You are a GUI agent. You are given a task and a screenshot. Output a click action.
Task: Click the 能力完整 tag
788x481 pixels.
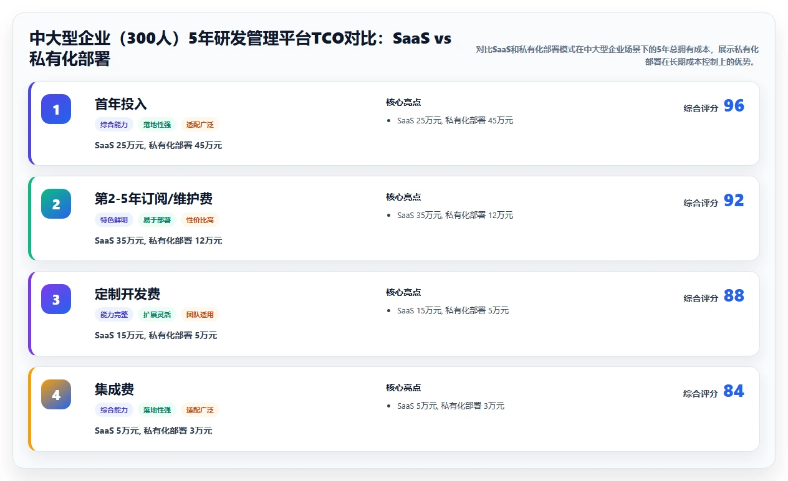pos(114,315)
